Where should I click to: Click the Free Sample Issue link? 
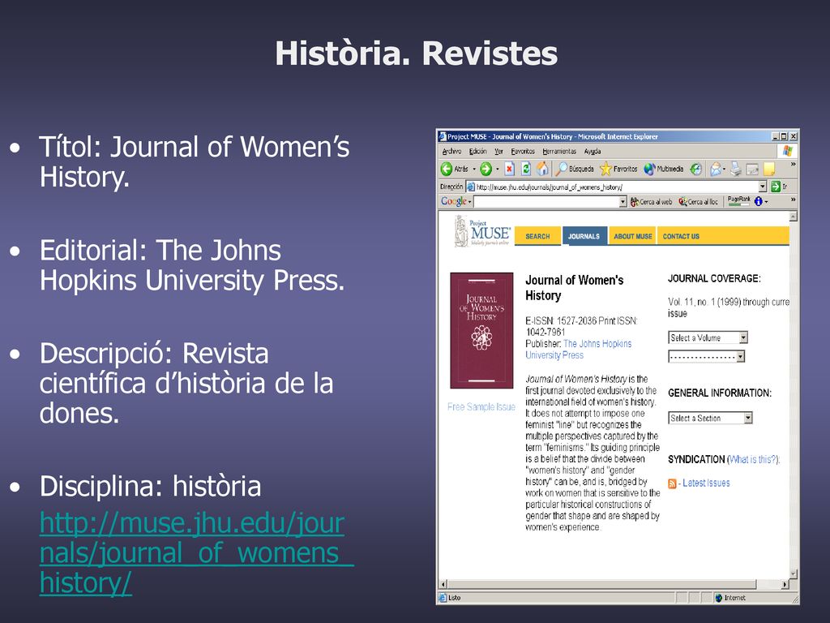tap(481, 407)
